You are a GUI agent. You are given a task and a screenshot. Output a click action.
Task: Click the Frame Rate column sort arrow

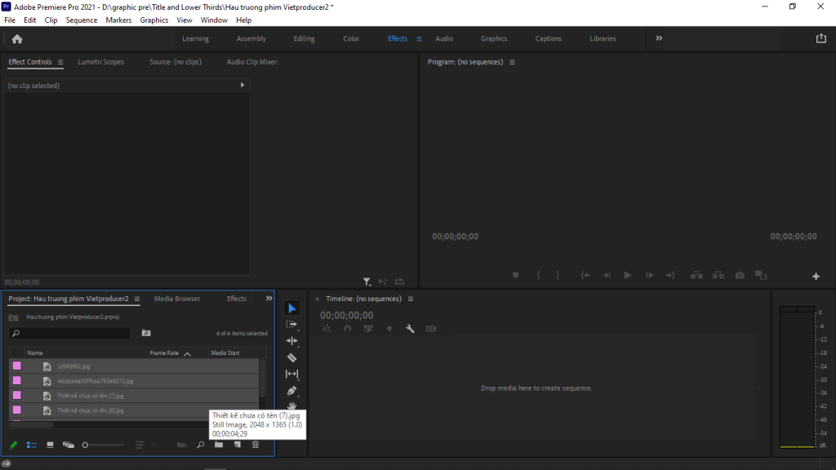click(x=188, y=352)
